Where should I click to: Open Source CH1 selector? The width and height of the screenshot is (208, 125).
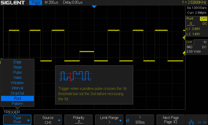48,120
